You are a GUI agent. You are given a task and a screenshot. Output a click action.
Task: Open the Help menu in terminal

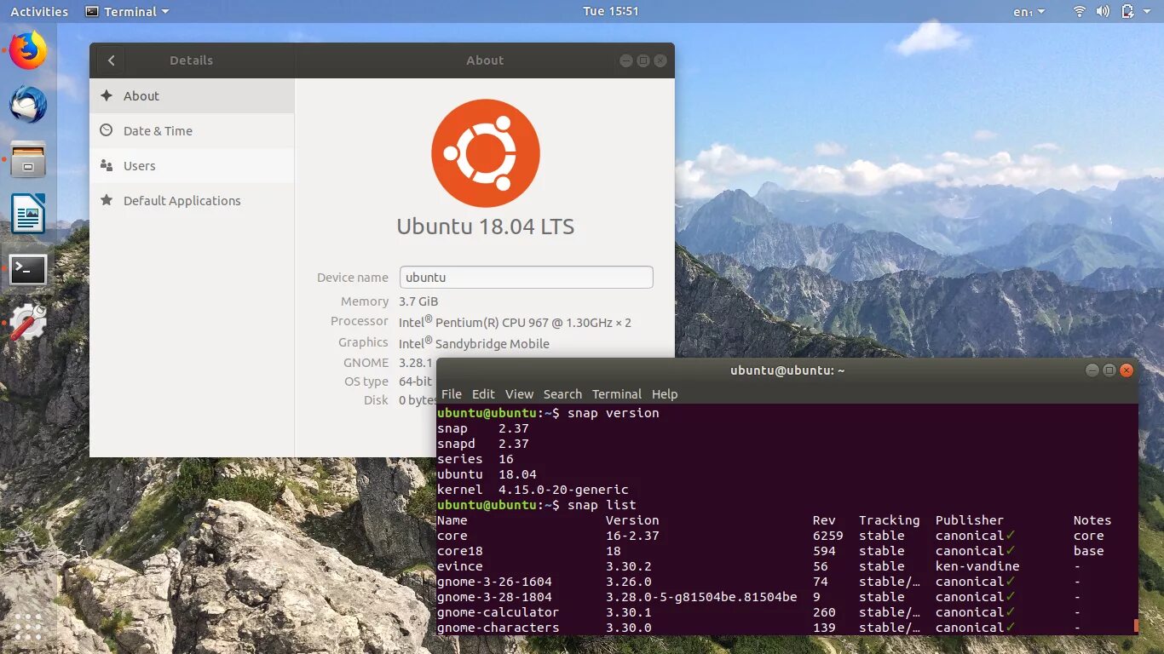click(665, 394)
